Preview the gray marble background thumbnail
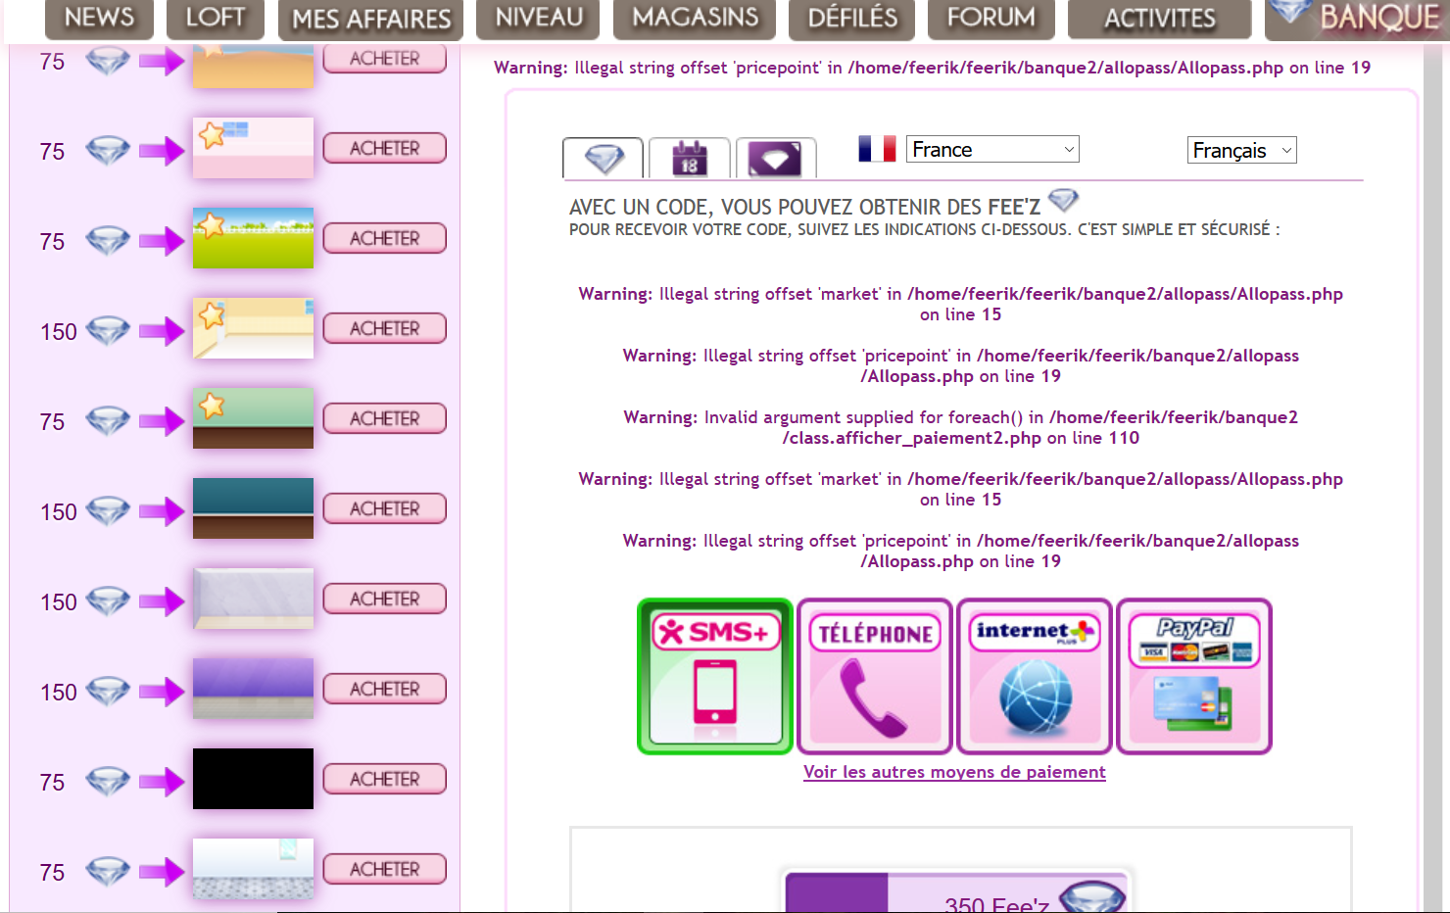The image size is (1450, 913). click(253, 599)
